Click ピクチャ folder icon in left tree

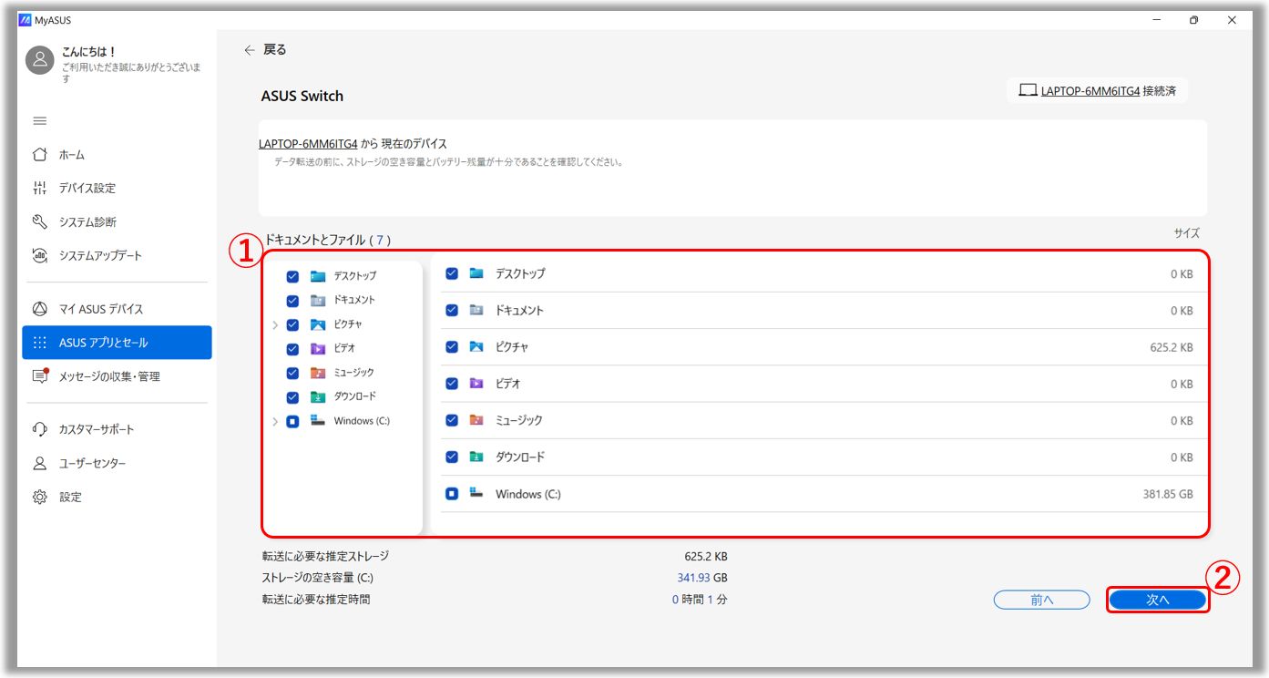pos(317,324)
